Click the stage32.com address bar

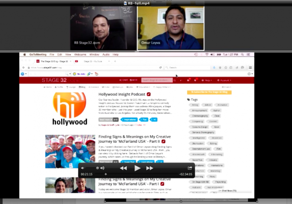(93, 67)
